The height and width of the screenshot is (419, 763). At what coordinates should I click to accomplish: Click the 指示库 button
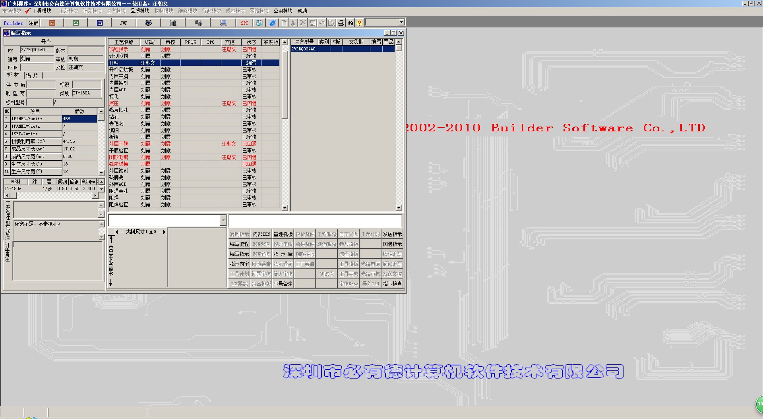click(x=283, y=254)
